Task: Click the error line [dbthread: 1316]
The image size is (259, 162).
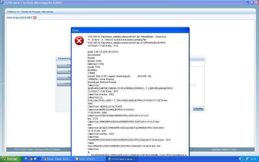Action: (x=96, y=64)
